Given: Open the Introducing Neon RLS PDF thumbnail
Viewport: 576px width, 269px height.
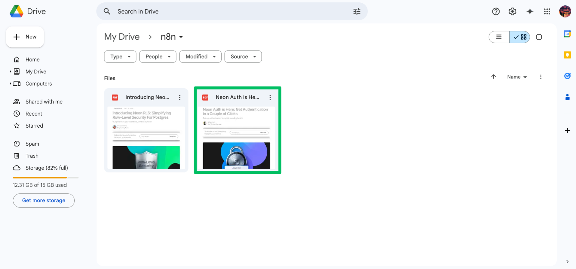Looking at the screenshot, I should pyautogui.click(x=146, y=138).
